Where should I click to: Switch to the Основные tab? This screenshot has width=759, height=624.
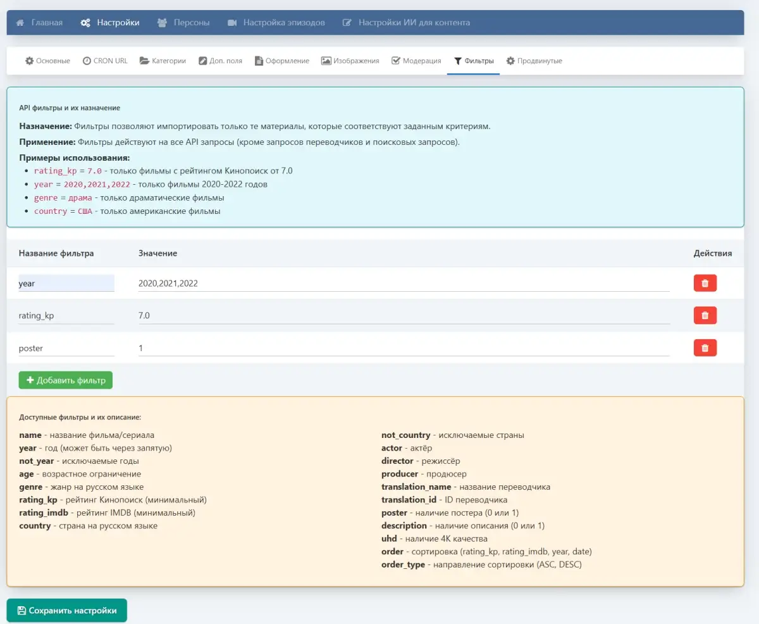47,61
